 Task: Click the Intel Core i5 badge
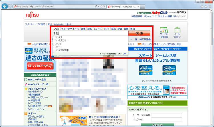point(146,70)
